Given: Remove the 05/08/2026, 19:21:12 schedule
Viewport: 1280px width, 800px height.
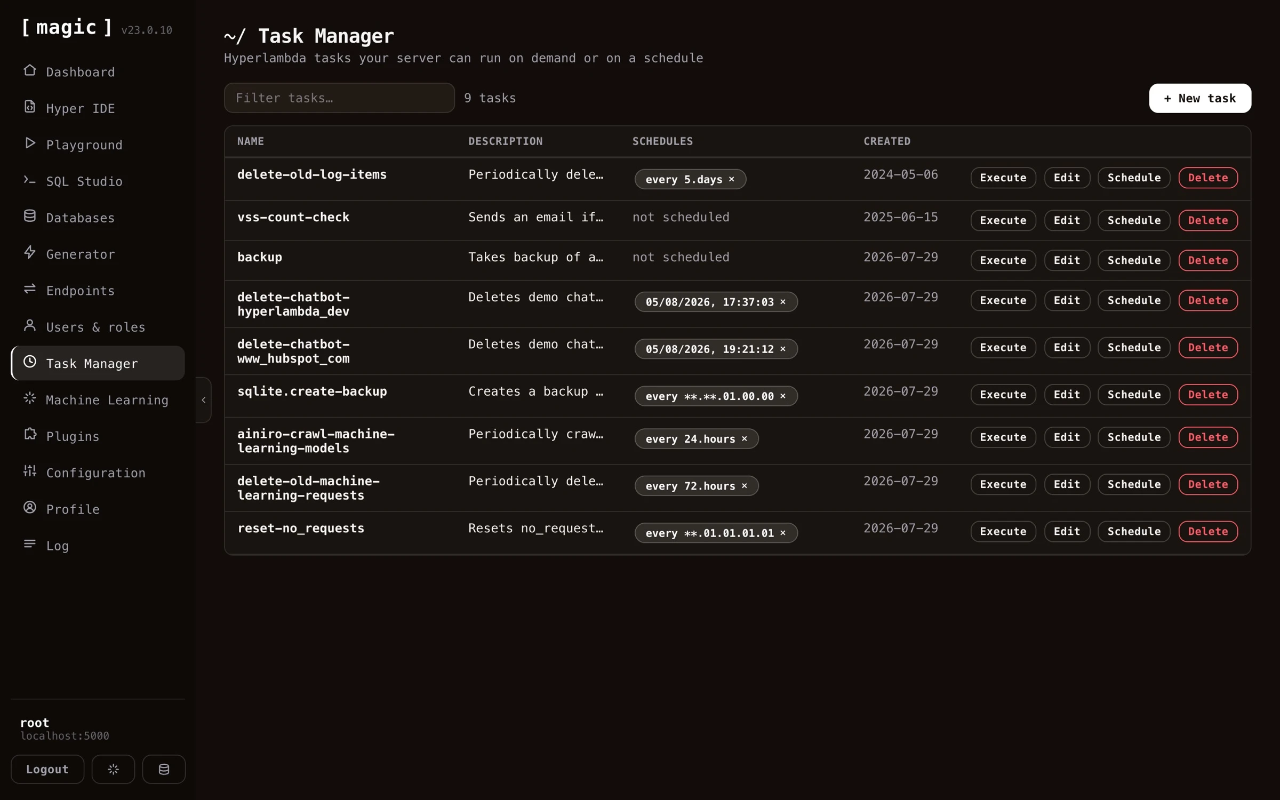Looking at the screenshot, I should coord(783,349).
